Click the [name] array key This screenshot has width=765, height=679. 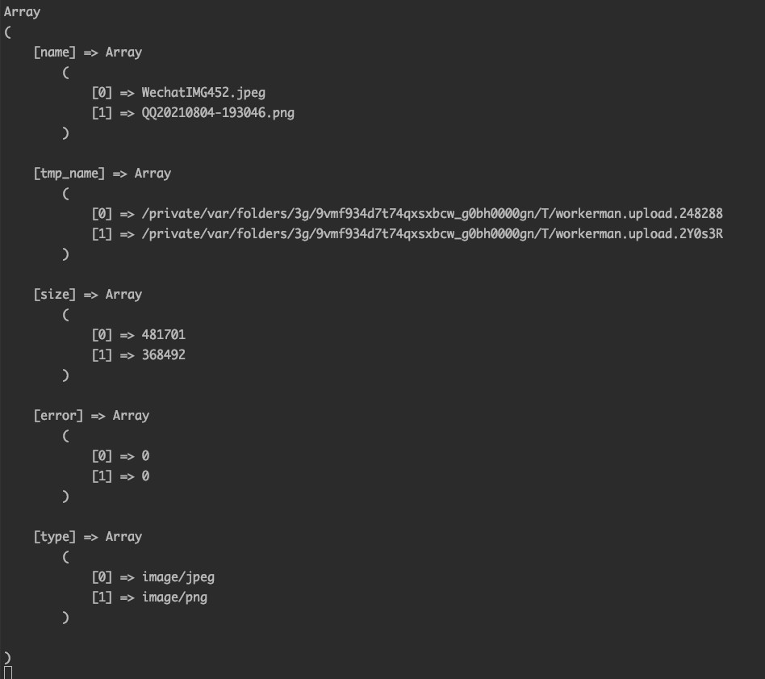click(x=54, y=52)
